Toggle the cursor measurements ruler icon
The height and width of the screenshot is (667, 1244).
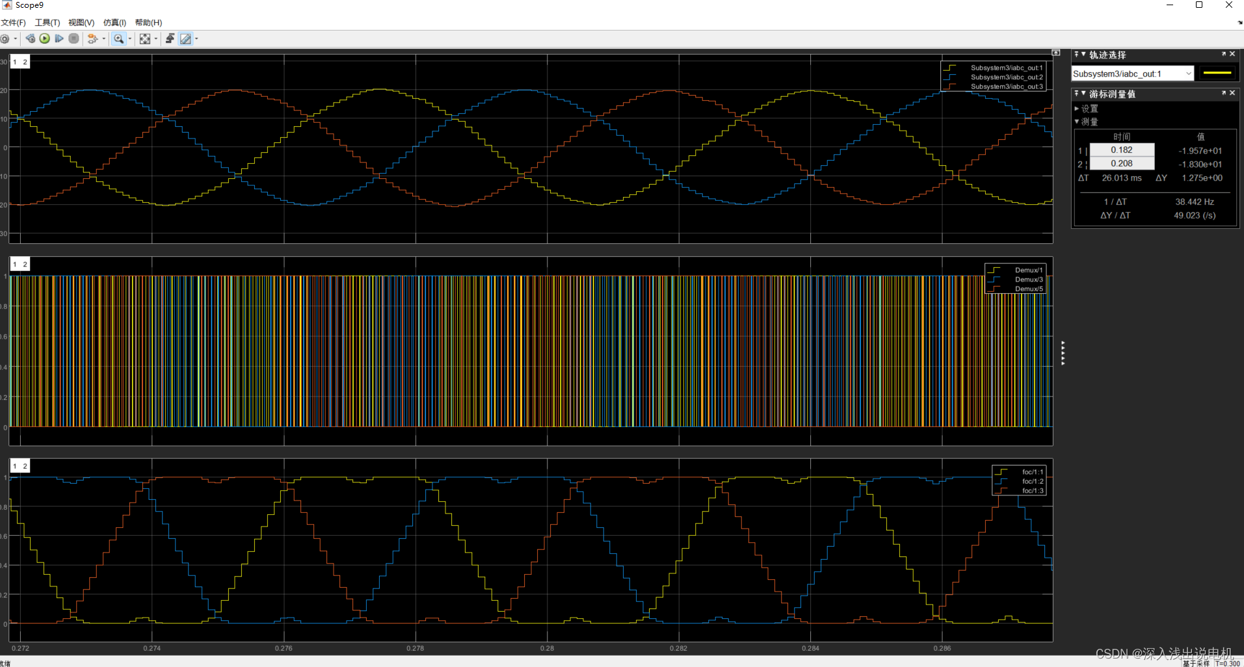tap(185, 39)
